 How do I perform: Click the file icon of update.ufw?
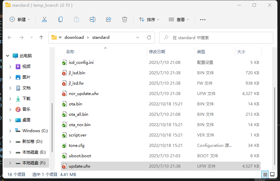(64, 166)
